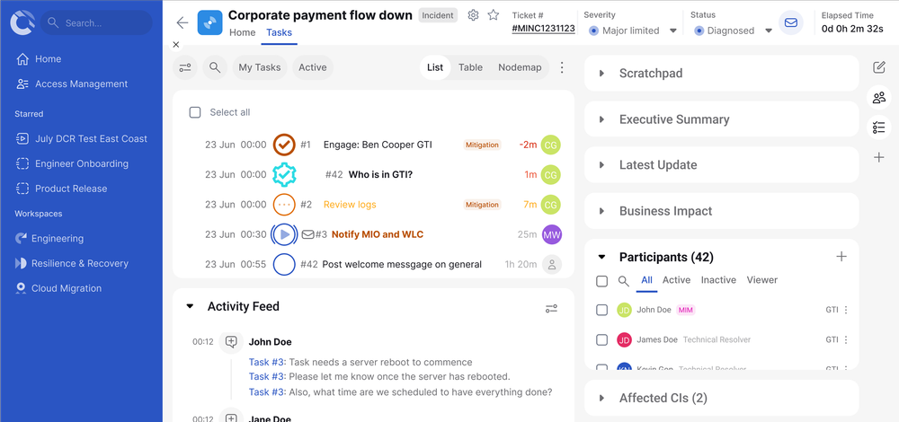This screenshot has height=422, width=899.
Task: Select the Active participants tab
Action: (x=676, y=280)
